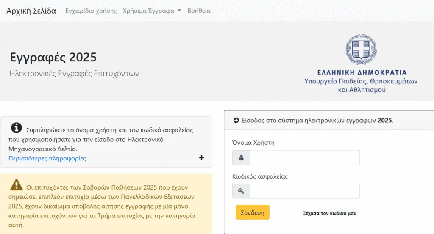
Task: Expand the Χρήσιμα Έγγραφα dropdown
Action: [x=152, y=11]
